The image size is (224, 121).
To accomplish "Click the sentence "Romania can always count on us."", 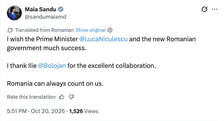I will [55, 84].
